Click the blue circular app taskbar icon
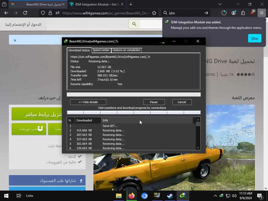The width and height of the screenshot is (268, 201). click(144, 196)
